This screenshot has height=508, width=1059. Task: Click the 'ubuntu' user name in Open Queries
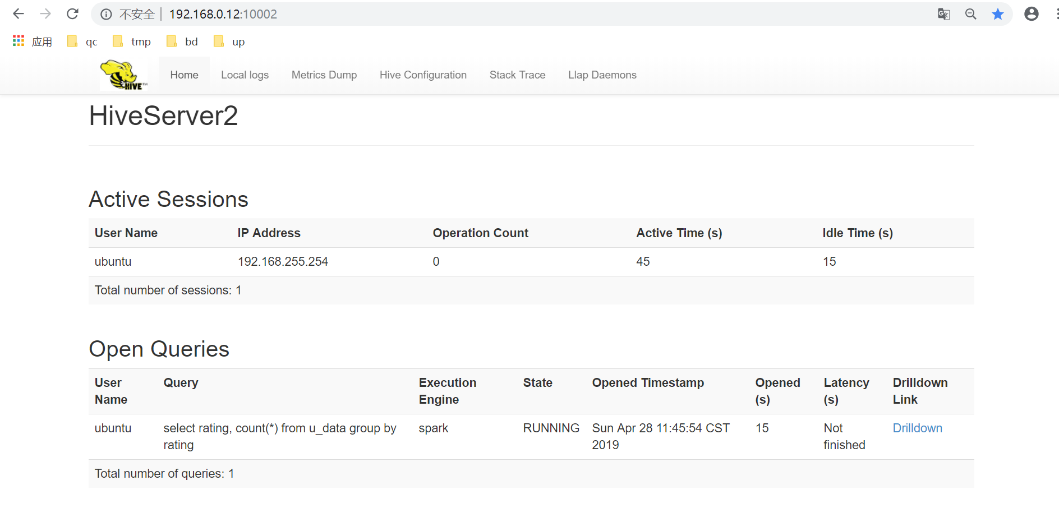pyautogui.click(x=113, y=428)
